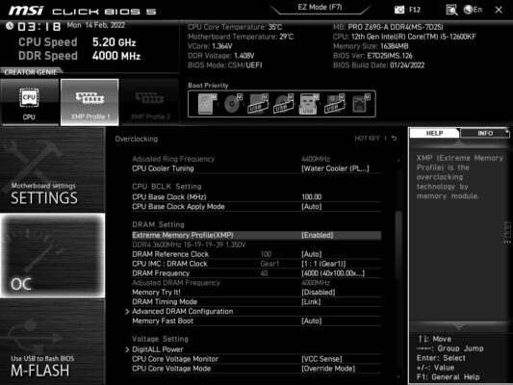
Task: Open the OC section tile
Action: tap(52, 256)
